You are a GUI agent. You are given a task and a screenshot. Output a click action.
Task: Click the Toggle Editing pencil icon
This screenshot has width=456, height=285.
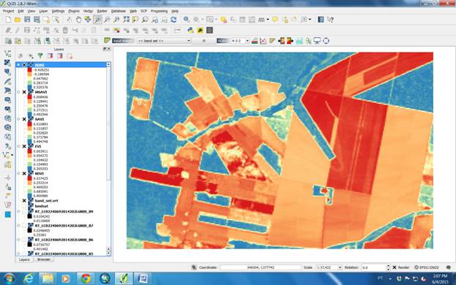click(18, 30)
